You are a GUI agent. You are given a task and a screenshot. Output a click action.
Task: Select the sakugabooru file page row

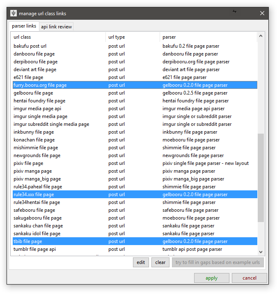pyautogui.click(x=135, y=218)
